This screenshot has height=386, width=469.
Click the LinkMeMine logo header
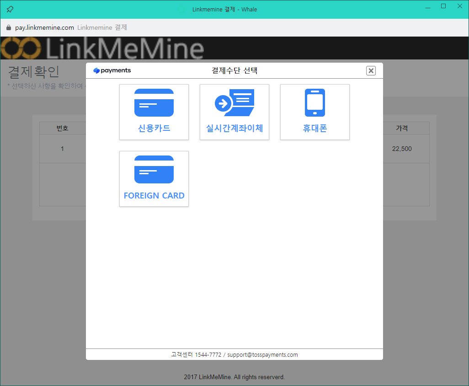tap(102, 48)
